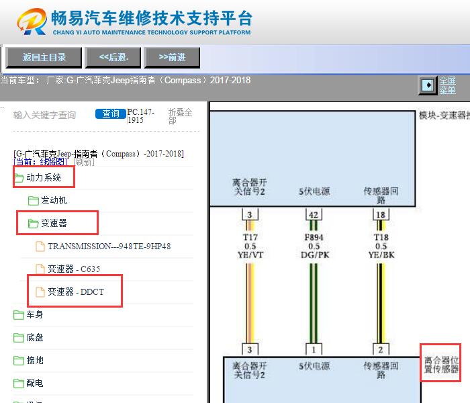
Task: Click the 当前：线路图 link
Action: (x=40, y=162)
